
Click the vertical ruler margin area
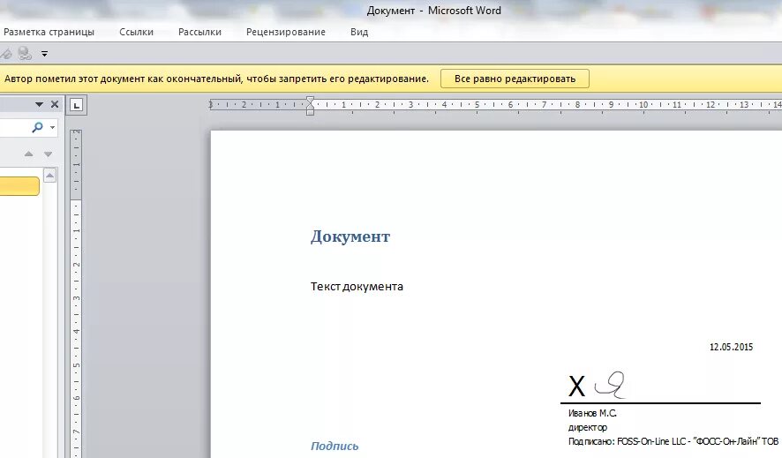click(76, 164)
